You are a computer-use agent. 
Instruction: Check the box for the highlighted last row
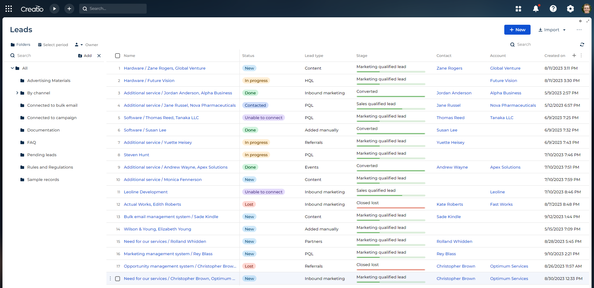click(x=118, y=279)
